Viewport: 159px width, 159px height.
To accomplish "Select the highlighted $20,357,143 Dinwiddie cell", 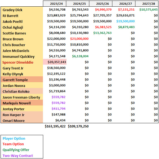I will pyautogui.click(x=55, y=62).
